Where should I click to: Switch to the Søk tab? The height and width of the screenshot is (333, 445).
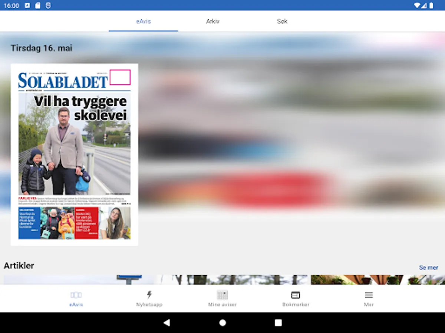point(282,21)
